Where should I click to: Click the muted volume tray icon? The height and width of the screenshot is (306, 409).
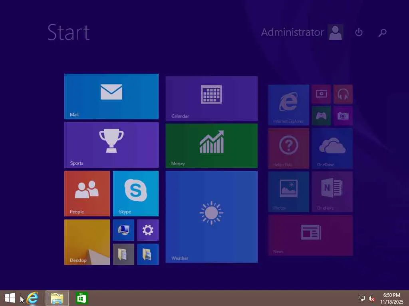coord(371,299)
